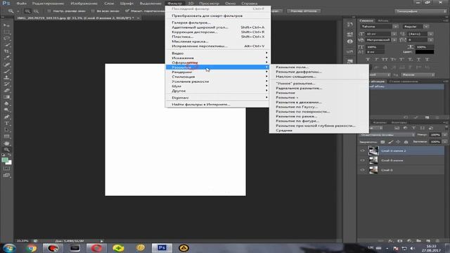
Task: Hide the 'Слой 0' layer
Action: tap(363, 170)
